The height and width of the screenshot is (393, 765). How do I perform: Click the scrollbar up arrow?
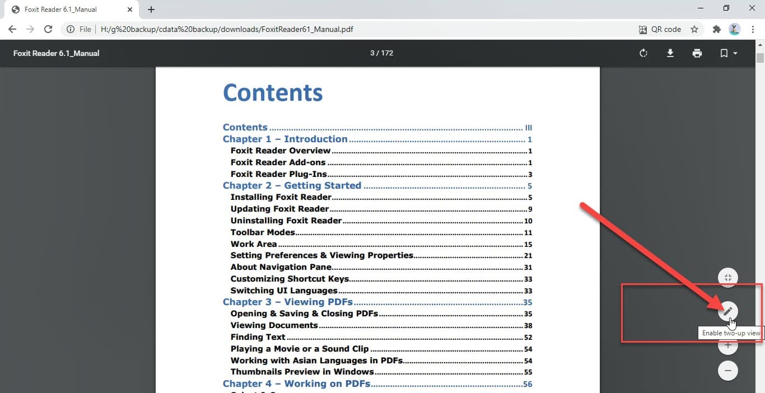tap(760, 44)
